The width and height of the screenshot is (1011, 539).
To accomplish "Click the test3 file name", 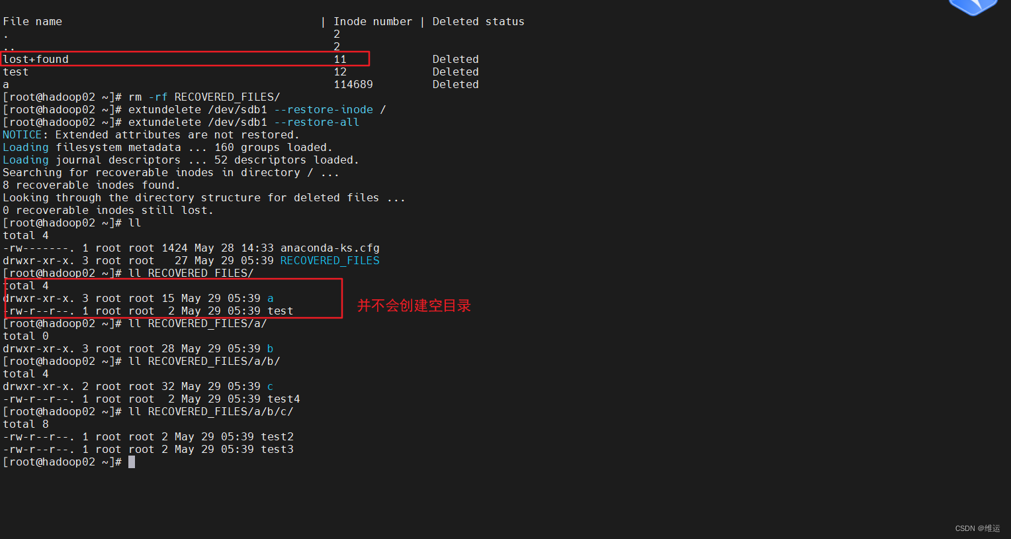I will coord(277,450).
